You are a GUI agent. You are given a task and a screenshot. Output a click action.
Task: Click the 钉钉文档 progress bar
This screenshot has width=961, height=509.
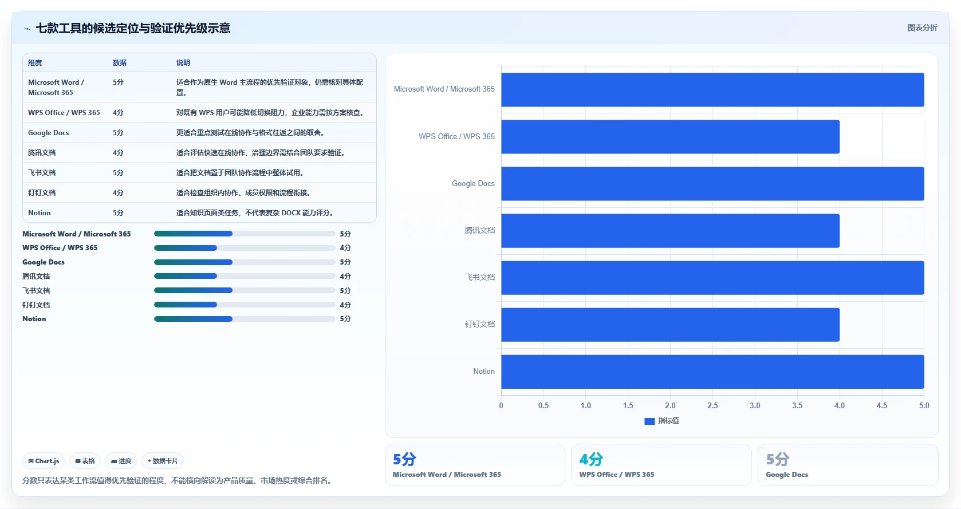pyautogui.click(x=245, y=305)
